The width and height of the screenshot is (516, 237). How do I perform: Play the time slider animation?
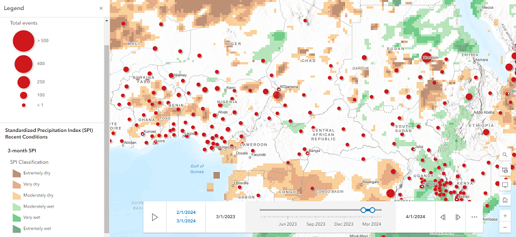pyautogui.click(x=155, y=217)
